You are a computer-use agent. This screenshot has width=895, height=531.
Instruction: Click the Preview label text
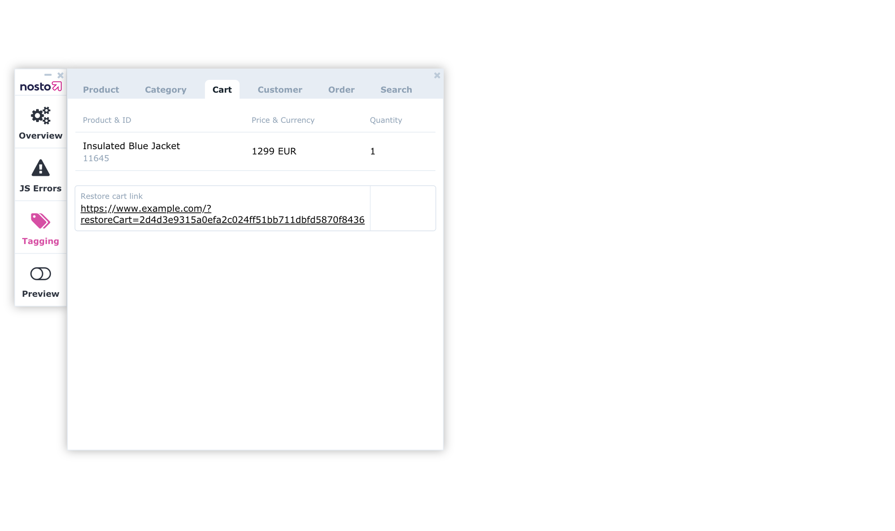click(x=40, y=294)
